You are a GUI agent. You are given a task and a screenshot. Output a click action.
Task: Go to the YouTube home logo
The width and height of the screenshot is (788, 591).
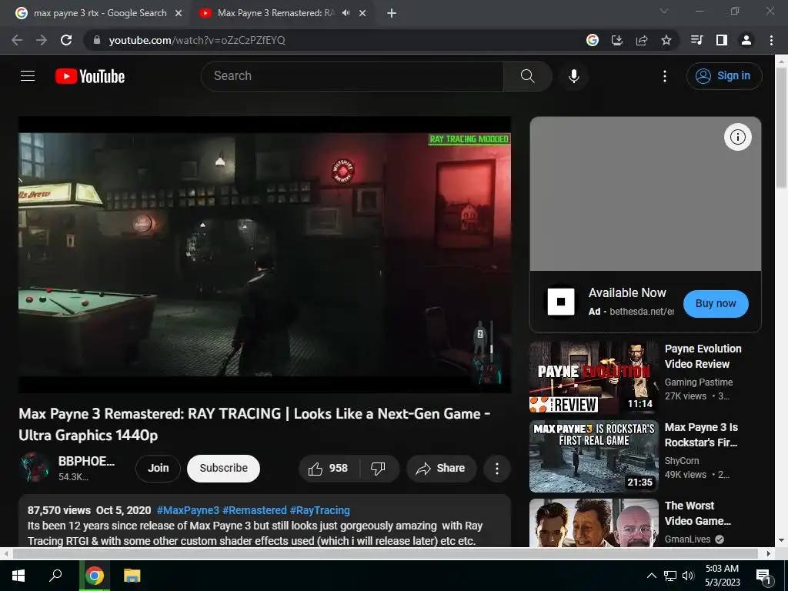(x=90, y=76)
